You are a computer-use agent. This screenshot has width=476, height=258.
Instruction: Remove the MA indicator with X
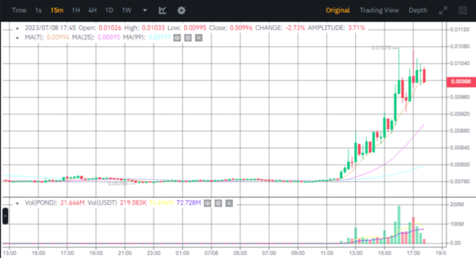tap(199, 38)
